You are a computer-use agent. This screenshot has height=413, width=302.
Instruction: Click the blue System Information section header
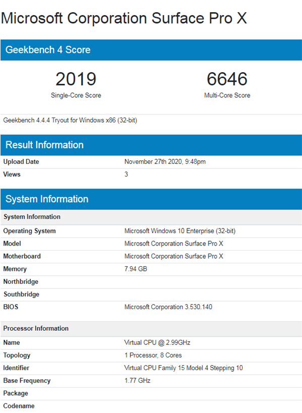(x=47, y=199)
